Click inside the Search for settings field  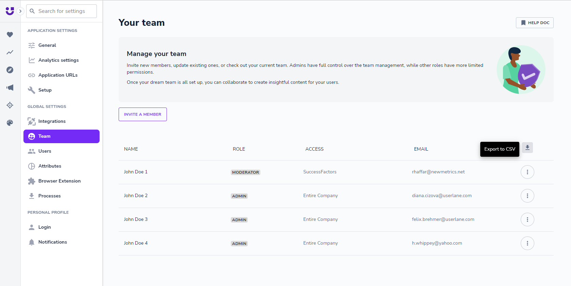[x=65, y=11]
